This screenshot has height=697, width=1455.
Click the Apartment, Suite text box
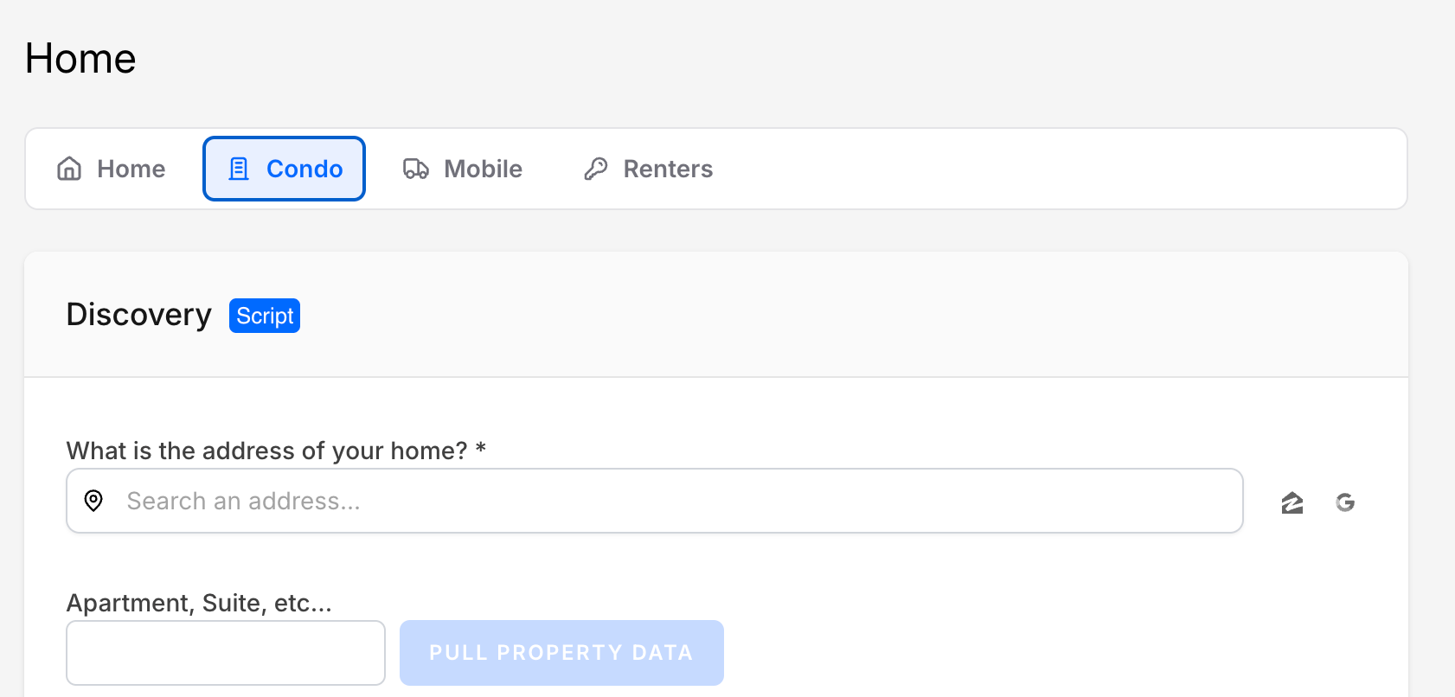pos(226,653)
